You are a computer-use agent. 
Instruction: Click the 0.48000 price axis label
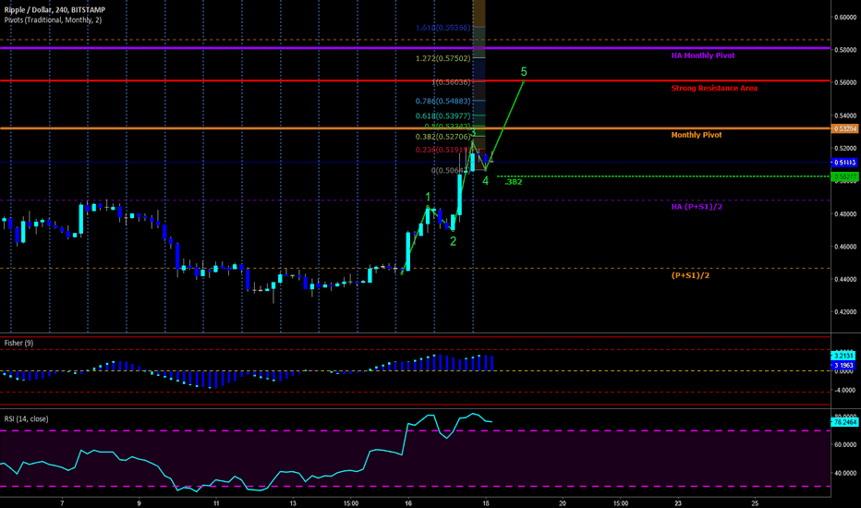(x=845, y=213)
